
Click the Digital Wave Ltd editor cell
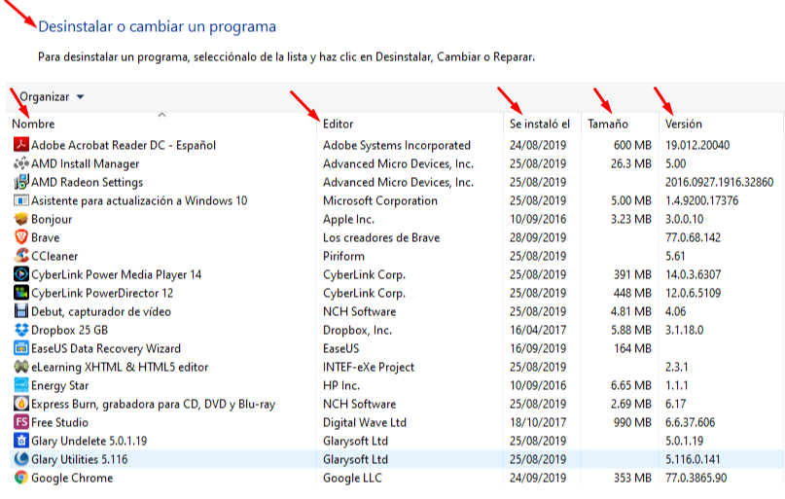(x=365, y=422)
